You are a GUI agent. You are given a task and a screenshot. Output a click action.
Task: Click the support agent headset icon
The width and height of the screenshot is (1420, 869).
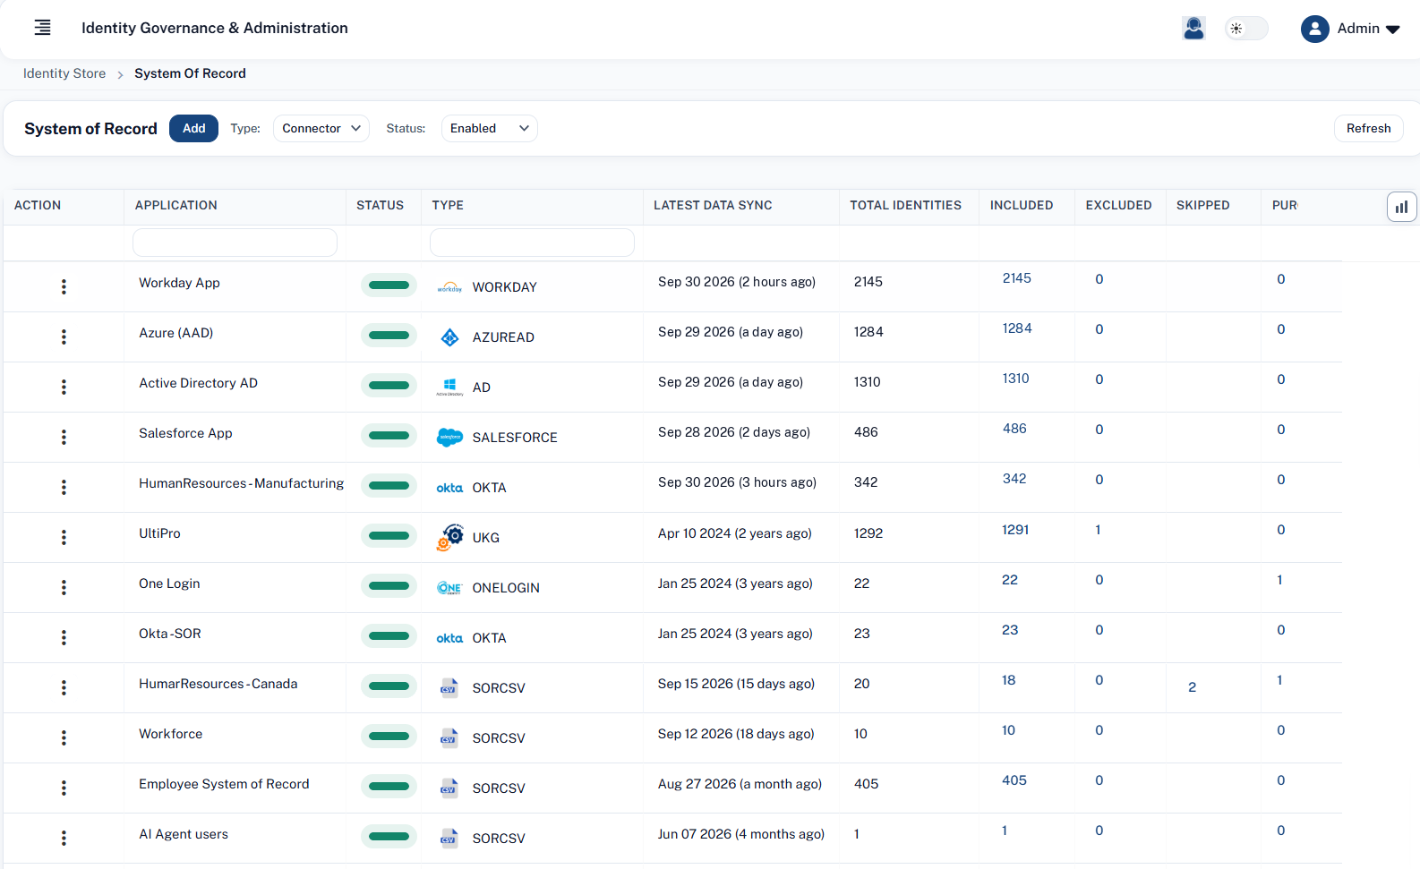pos(1193,29)
